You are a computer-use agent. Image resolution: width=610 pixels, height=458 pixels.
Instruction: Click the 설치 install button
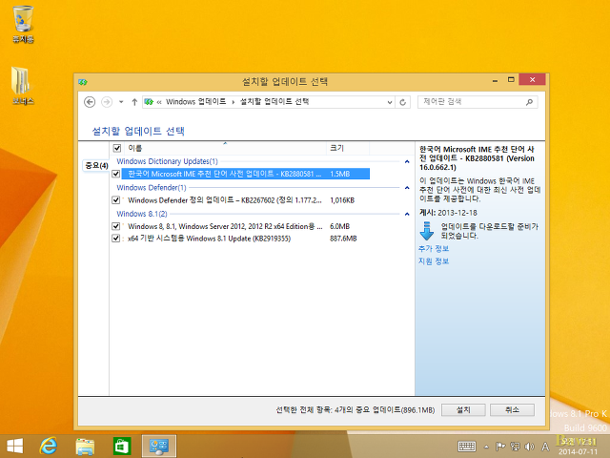(463, 409)
